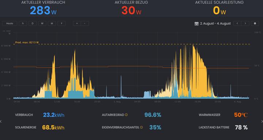Click the 283 W current consumption value
The height and width of the screenshot is (140, 263).
[x=43, y=11]
